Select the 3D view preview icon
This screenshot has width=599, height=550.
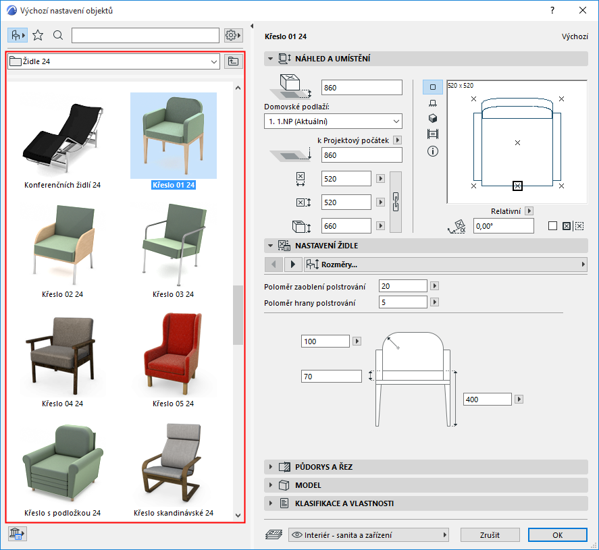click(433, 118)
